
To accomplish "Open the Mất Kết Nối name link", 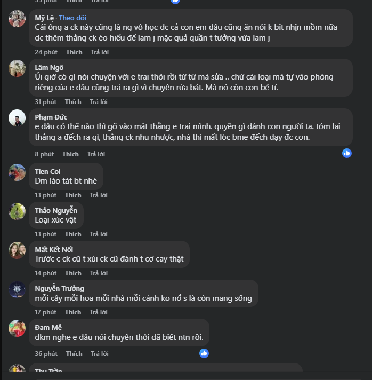I will click(x=54, y=249).
